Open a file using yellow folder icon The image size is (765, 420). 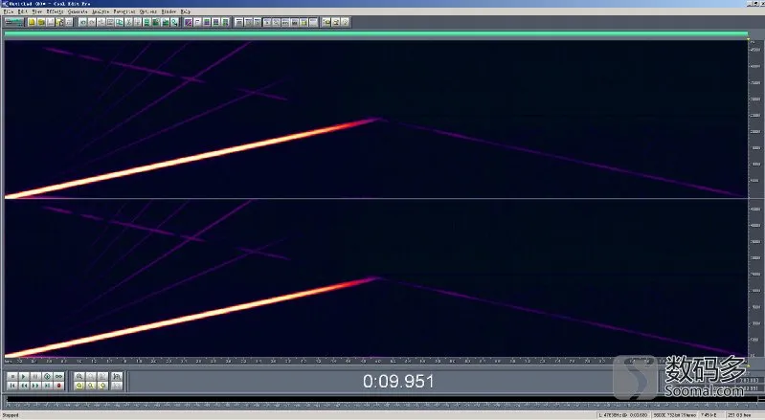[41, 22]
